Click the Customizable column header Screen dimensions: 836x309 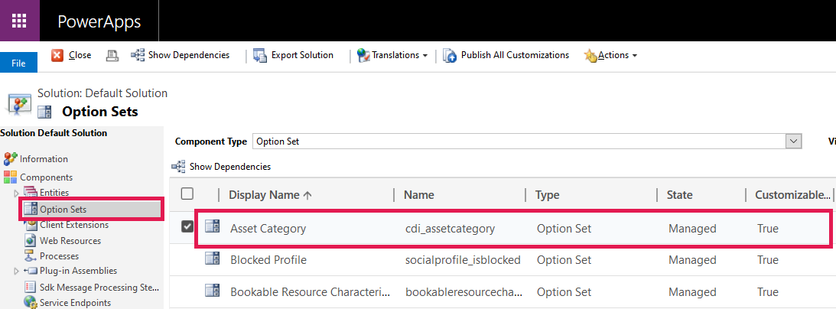pyautogui.click(x=792, y=195)
